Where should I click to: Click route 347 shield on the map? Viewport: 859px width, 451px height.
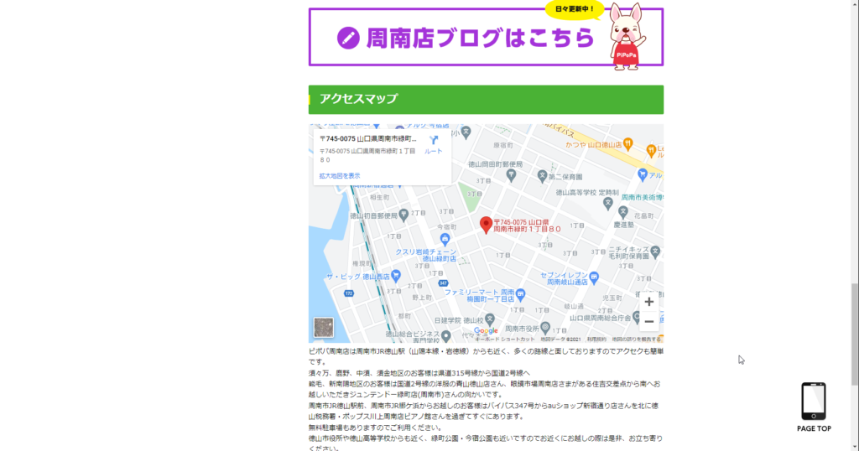tap(443, 283)
